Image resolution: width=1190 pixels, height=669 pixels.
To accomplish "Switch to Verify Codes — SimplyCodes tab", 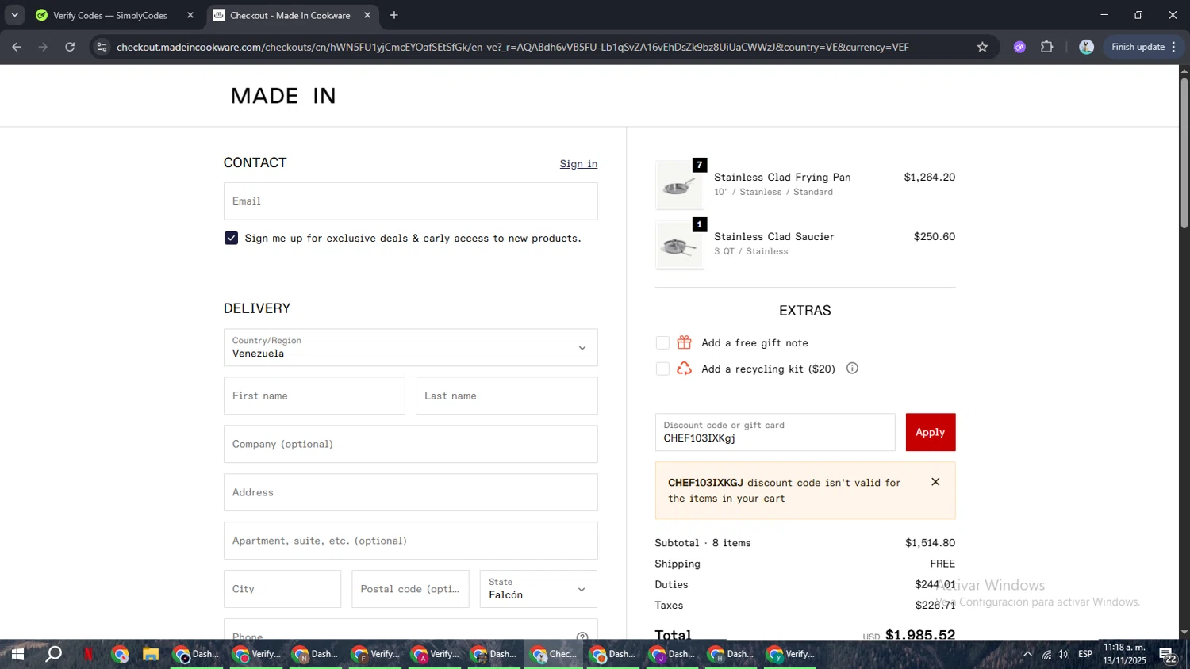I will pyautogui.click(x=109, y=15).
